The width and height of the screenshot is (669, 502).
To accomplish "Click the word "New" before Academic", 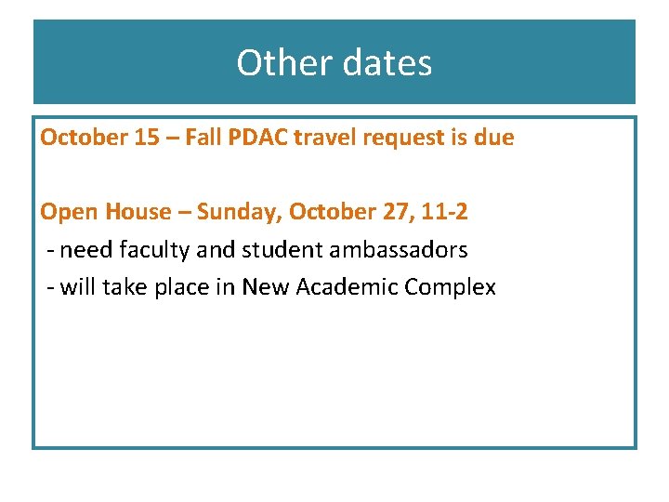I will point(264,286).
